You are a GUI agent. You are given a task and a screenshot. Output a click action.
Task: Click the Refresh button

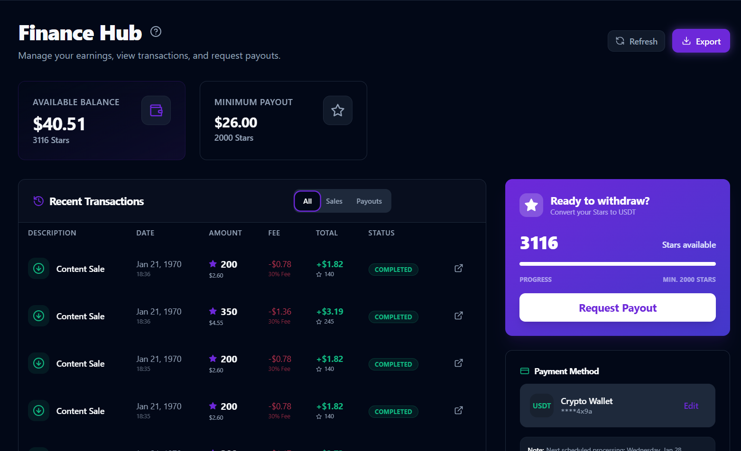[x=636, y=41]
